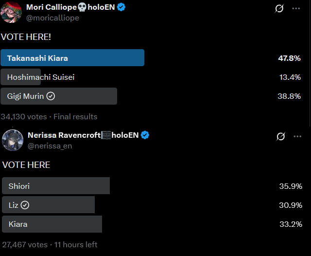Click the Takanashi Kiara poll result bar
This screenshot has height=256, width=311.
(x=72, y=58)
